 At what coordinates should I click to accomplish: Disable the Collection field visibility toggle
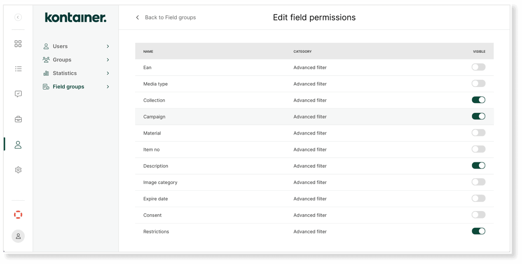coord(478,100)
